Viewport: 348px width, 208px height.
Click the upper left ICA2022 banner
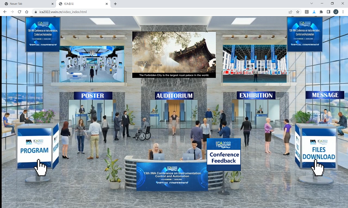43,34
